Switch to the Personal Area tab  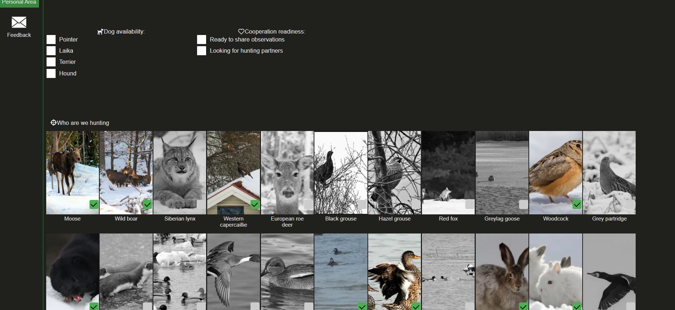pos(19,3)
